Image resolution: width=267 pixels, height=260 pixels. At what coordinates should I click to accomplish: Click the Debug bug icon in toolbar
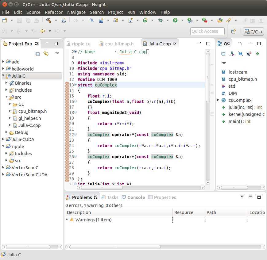pos(161,21)
